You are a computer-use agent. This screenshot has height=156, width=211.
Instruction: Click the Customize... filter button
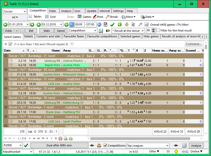(x=194, y=44)
